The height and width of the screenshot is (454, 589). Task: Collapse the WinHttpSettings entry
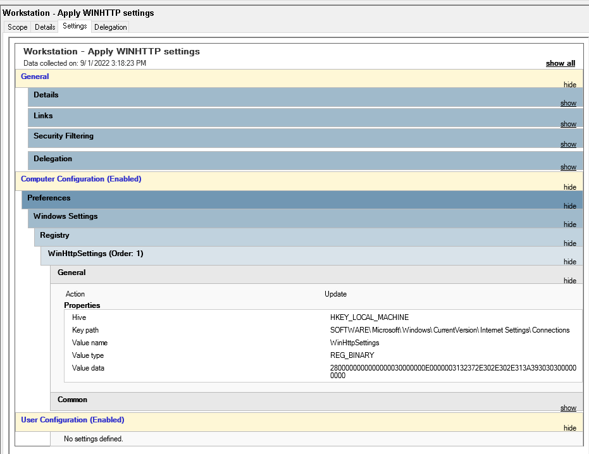569,261
